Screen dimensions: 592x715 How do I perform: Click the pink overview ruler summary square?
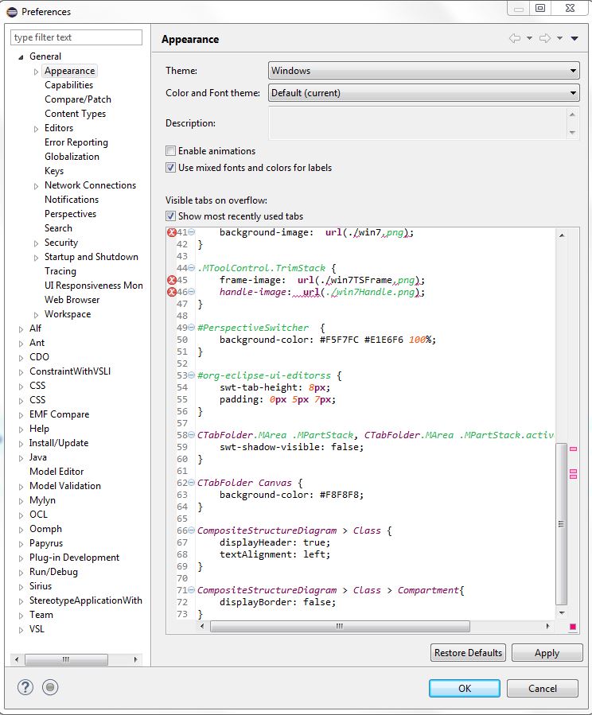tap(573, 627)
